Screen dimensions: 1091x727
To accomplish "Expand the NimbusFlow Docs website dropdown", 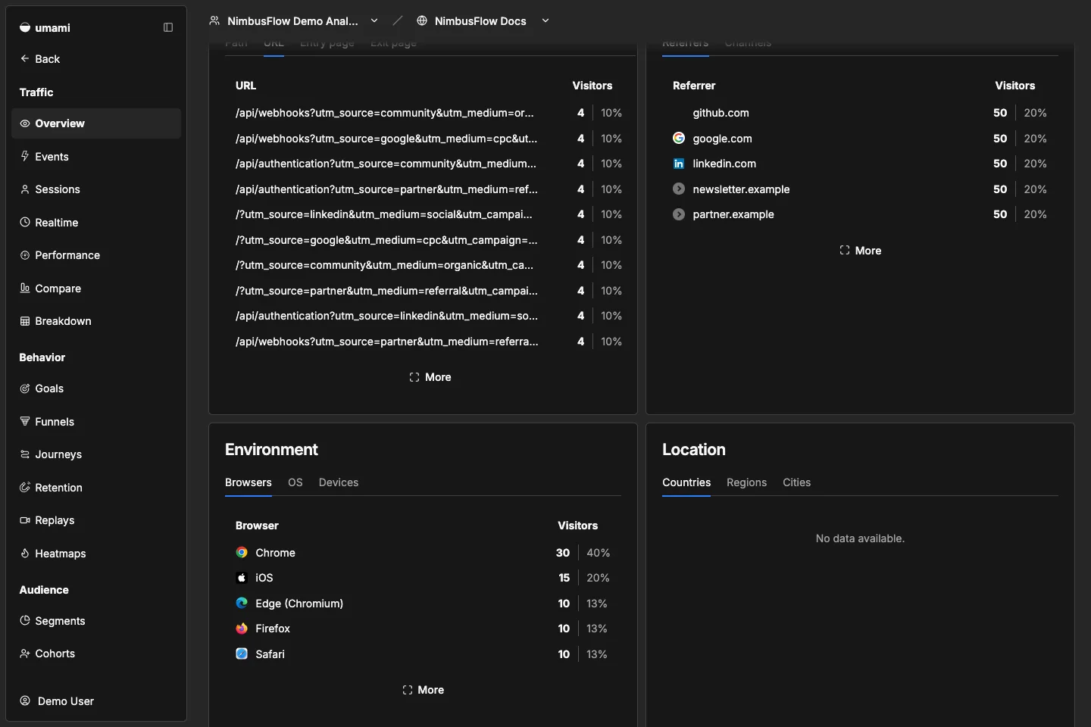I will tap(545, 20).
